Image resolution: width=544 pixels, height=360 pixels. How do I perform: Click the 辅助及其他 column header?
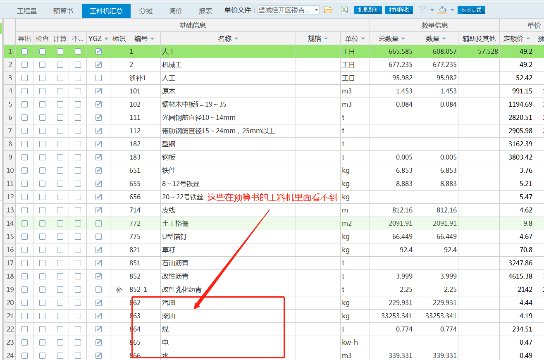click(x=479, y=38)
